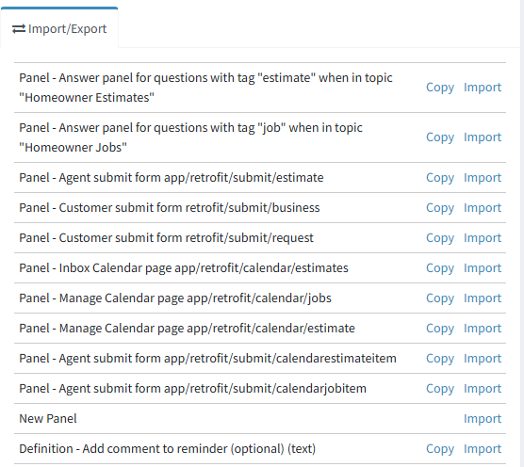Import Agent submit form submit/estimate panel

(x=483, y=178)
